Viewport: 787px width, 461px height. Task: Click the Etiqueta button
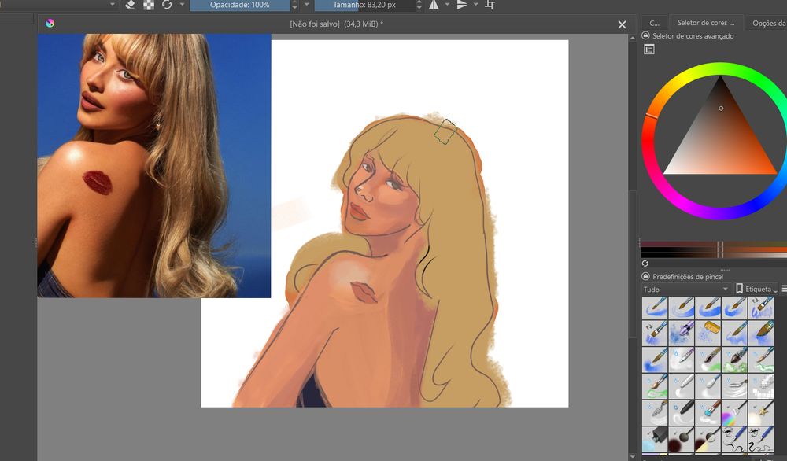click(x=757, y=289)
